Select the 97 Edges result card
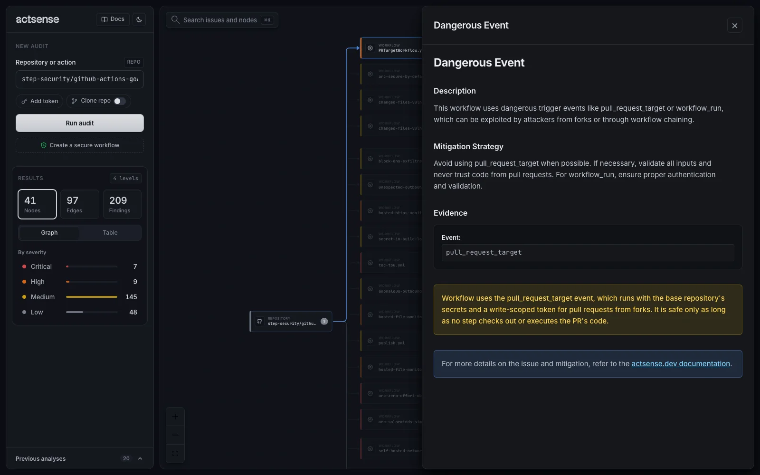 (x=80, y=204)
